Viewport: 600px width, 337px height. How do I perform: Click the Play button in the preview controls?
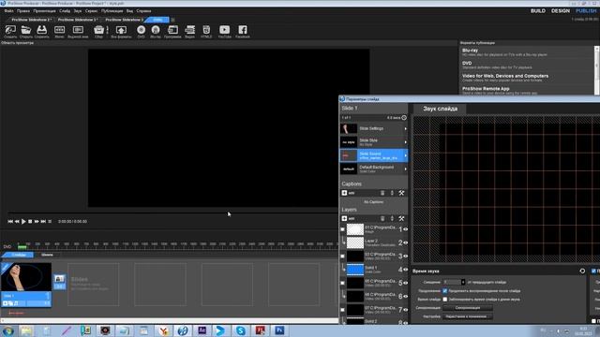pyautogui.click(x=23, y=221)
